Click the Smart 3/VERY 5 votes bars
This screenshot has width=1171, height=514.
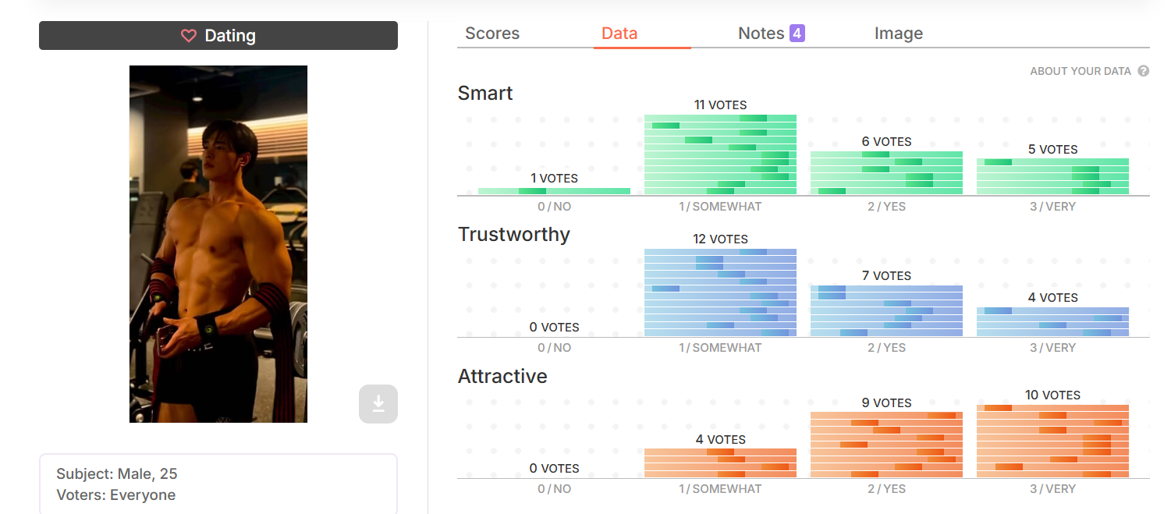point(1052,176)
